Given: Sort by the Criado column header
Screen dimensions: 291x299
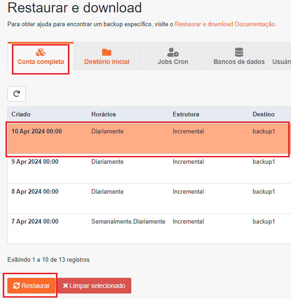Looking at the screenshot, I should [21, 114].
